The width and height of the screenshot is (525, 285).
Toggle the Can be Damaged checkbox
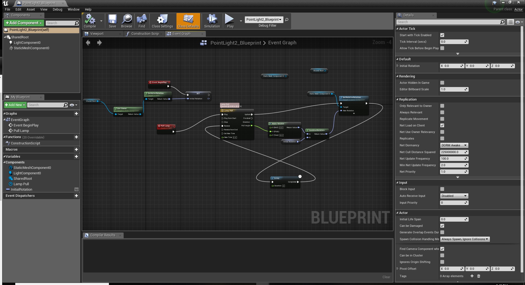pos(442,226)
